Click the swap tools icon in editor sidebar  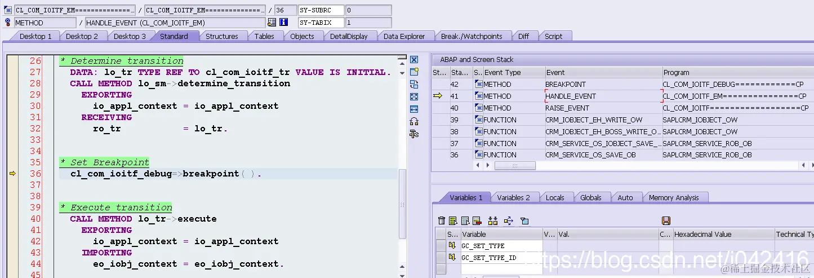414,84
